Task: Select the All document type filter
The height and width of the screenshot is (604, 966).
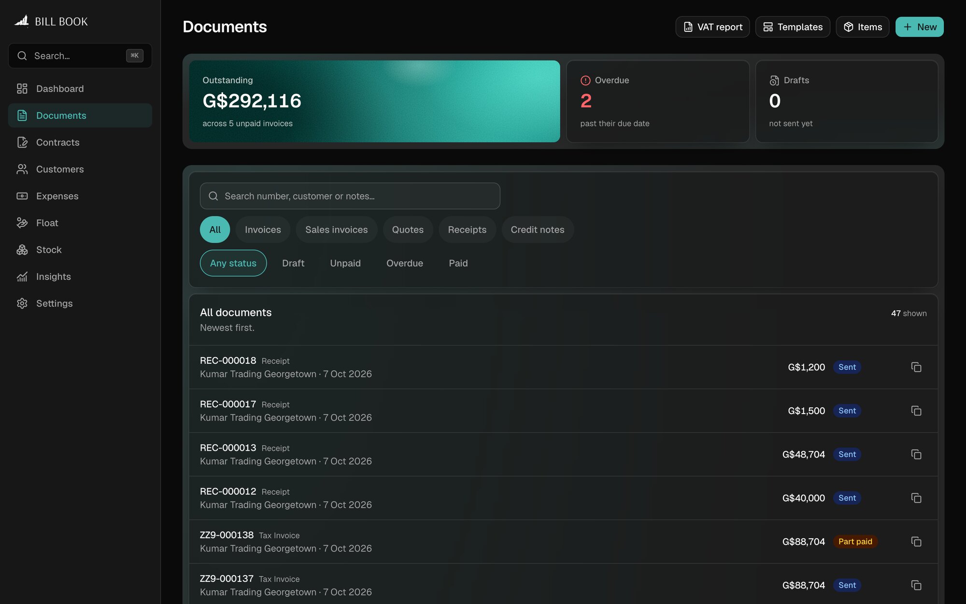Action: click(215, 230)
